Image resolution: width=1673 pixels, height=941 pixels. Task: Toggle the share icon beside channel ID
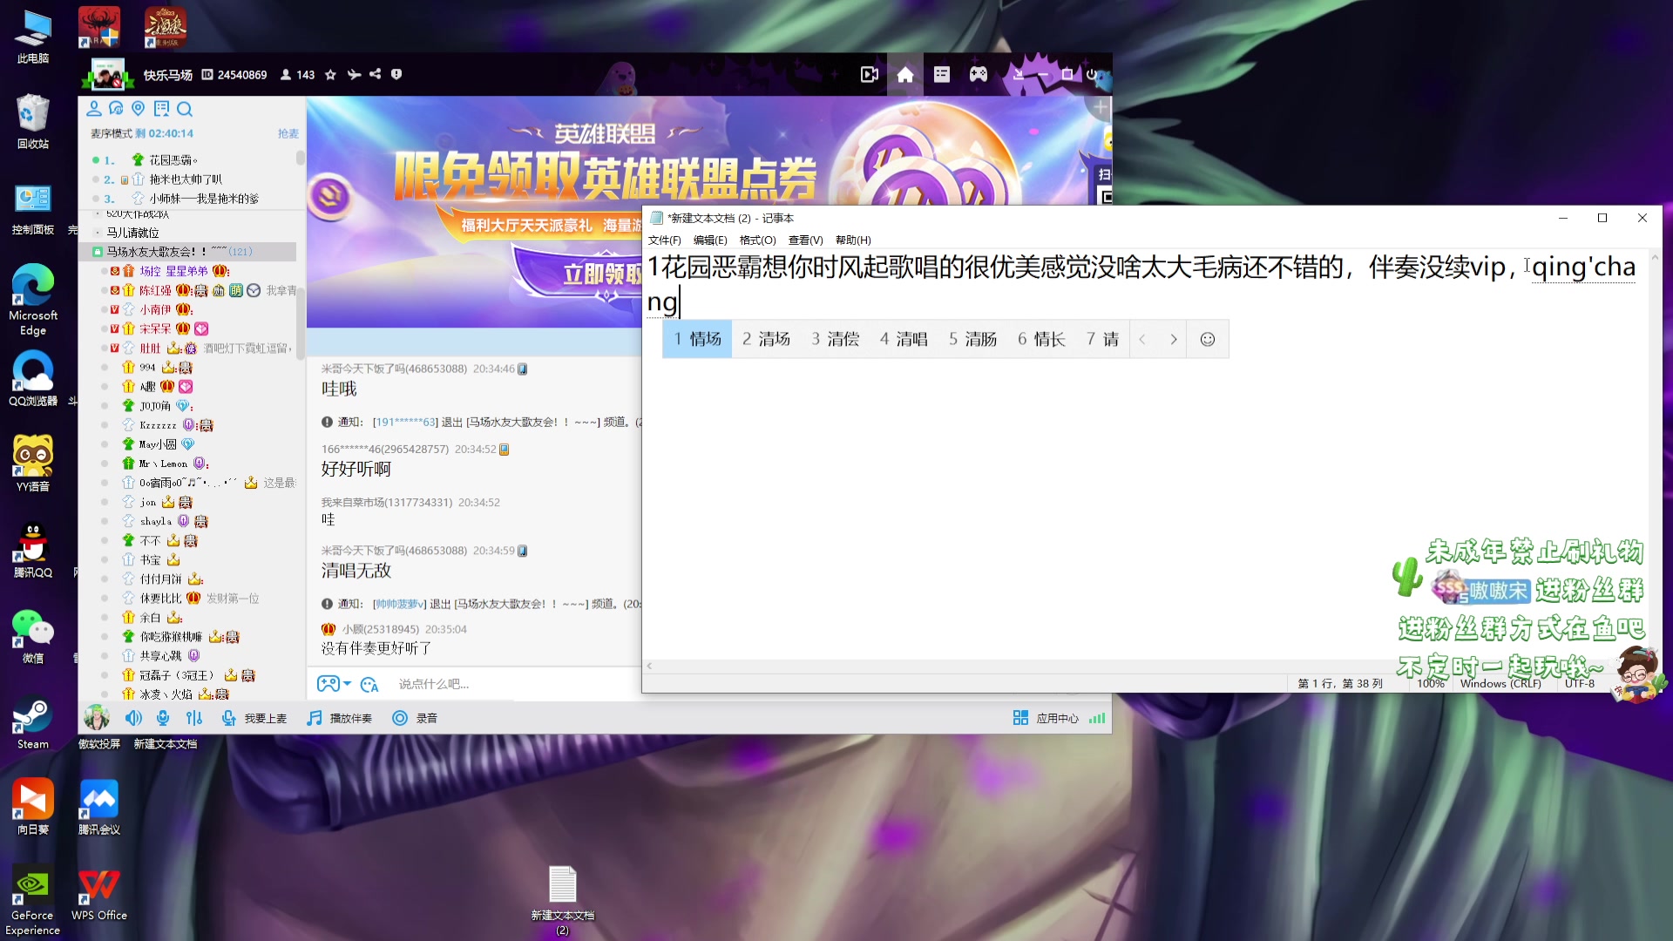click(x=376, y=75)
